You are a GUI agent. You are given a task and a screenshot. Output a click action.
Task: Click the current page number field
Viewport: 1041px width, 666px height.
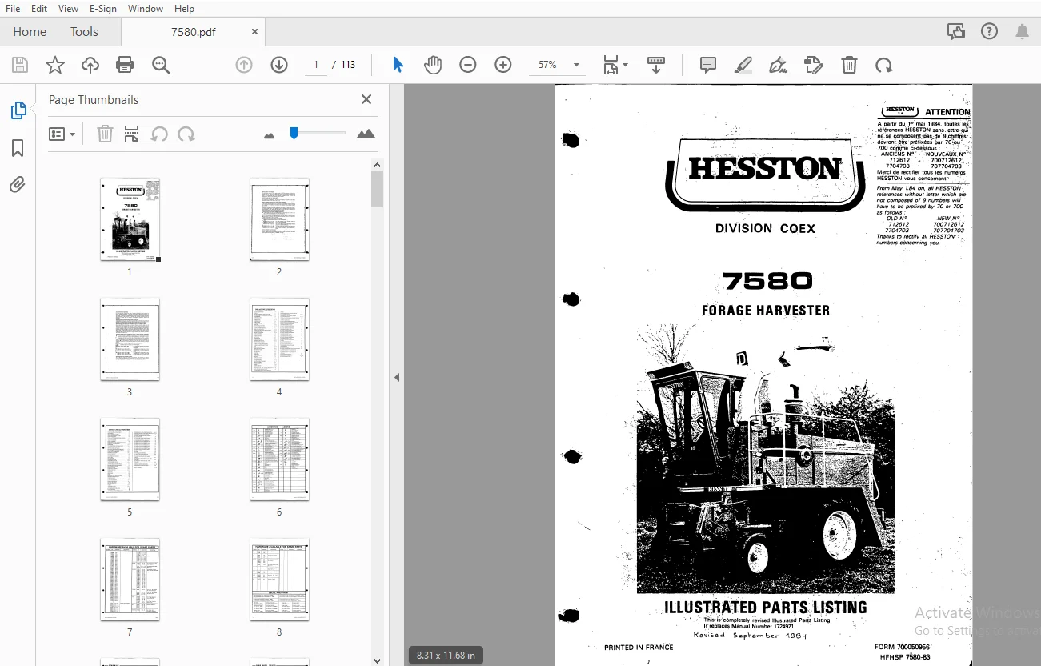coord(316,65)
